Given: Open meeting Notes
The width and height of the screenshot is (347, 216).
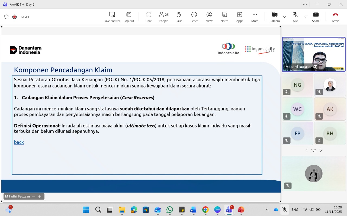Looking at the screenshot, I should [224, 17].
